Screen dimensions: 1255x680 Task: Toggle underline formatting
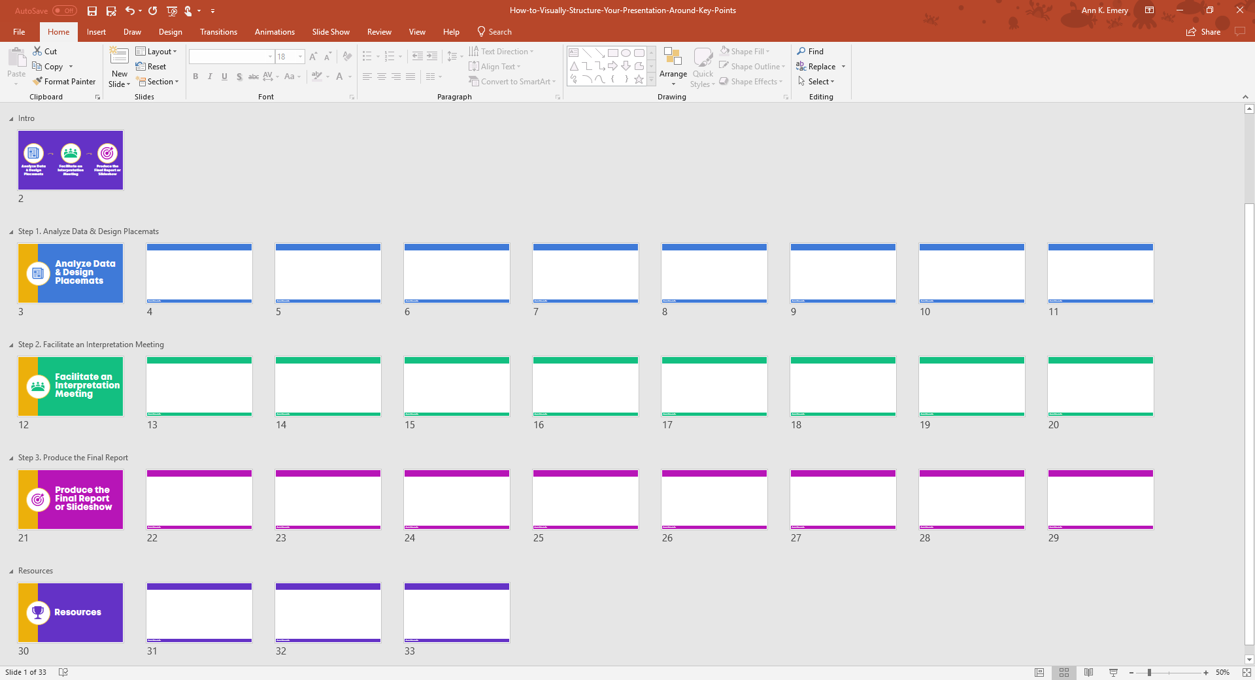coord(224,76)
